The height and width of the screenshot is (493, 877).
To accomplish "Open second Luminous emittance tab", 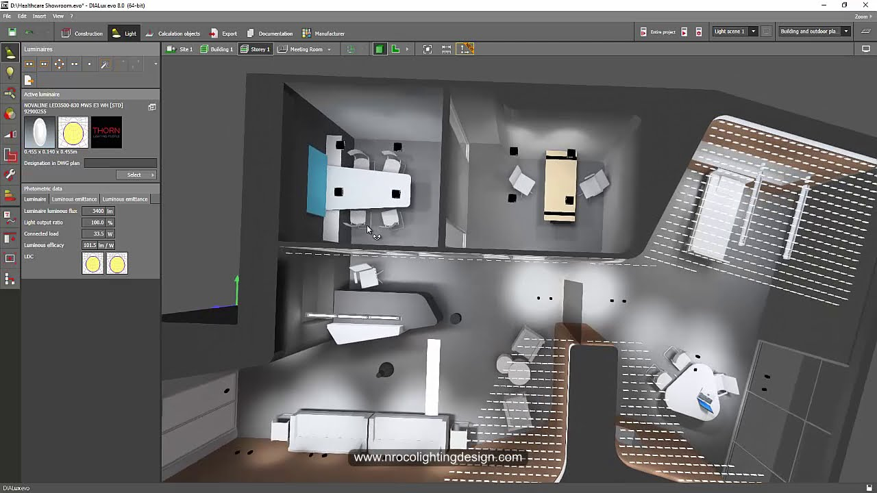I will (x=125, y=199).
